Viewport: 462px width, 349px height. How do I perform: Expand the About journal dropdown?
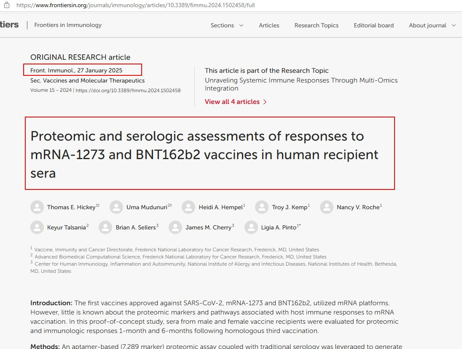(432, 25)
